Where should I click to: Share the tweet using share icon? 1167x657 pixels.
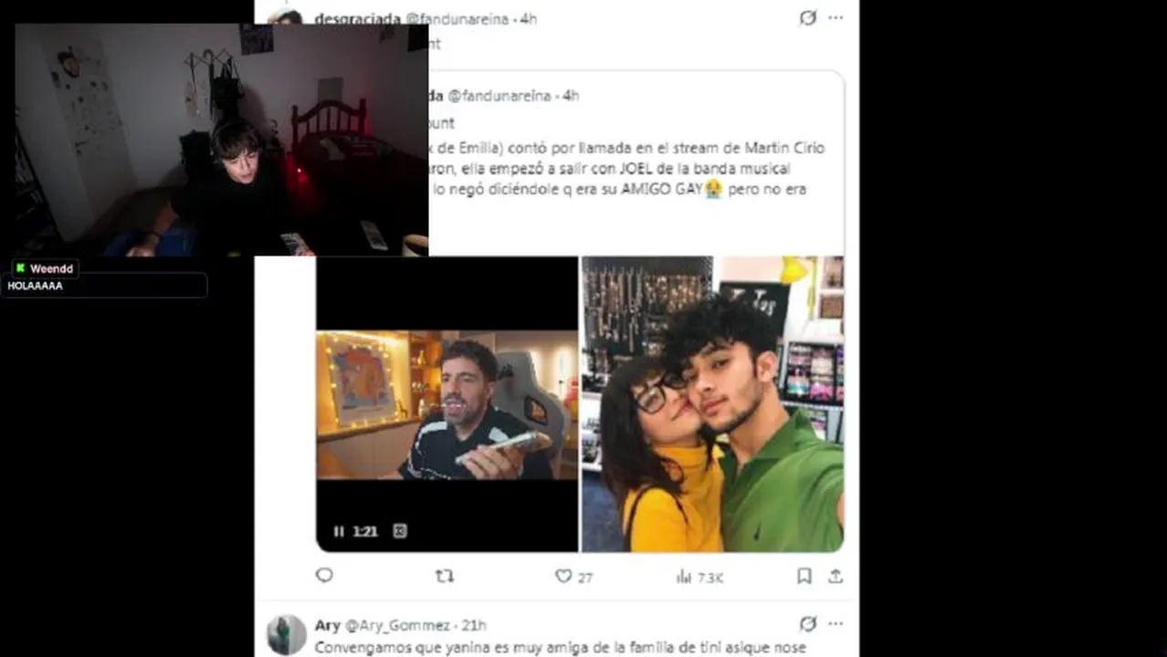[x=836, y=576]
